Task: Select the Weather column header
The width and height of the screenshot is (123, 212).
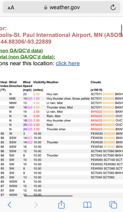Action: 52,82
